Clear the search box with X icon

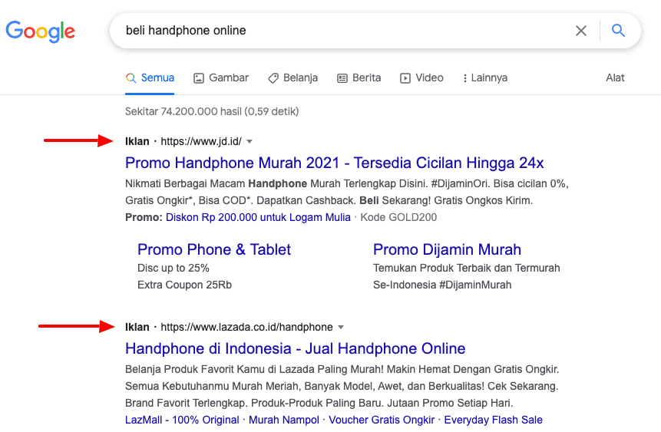(x=581, y=31)
